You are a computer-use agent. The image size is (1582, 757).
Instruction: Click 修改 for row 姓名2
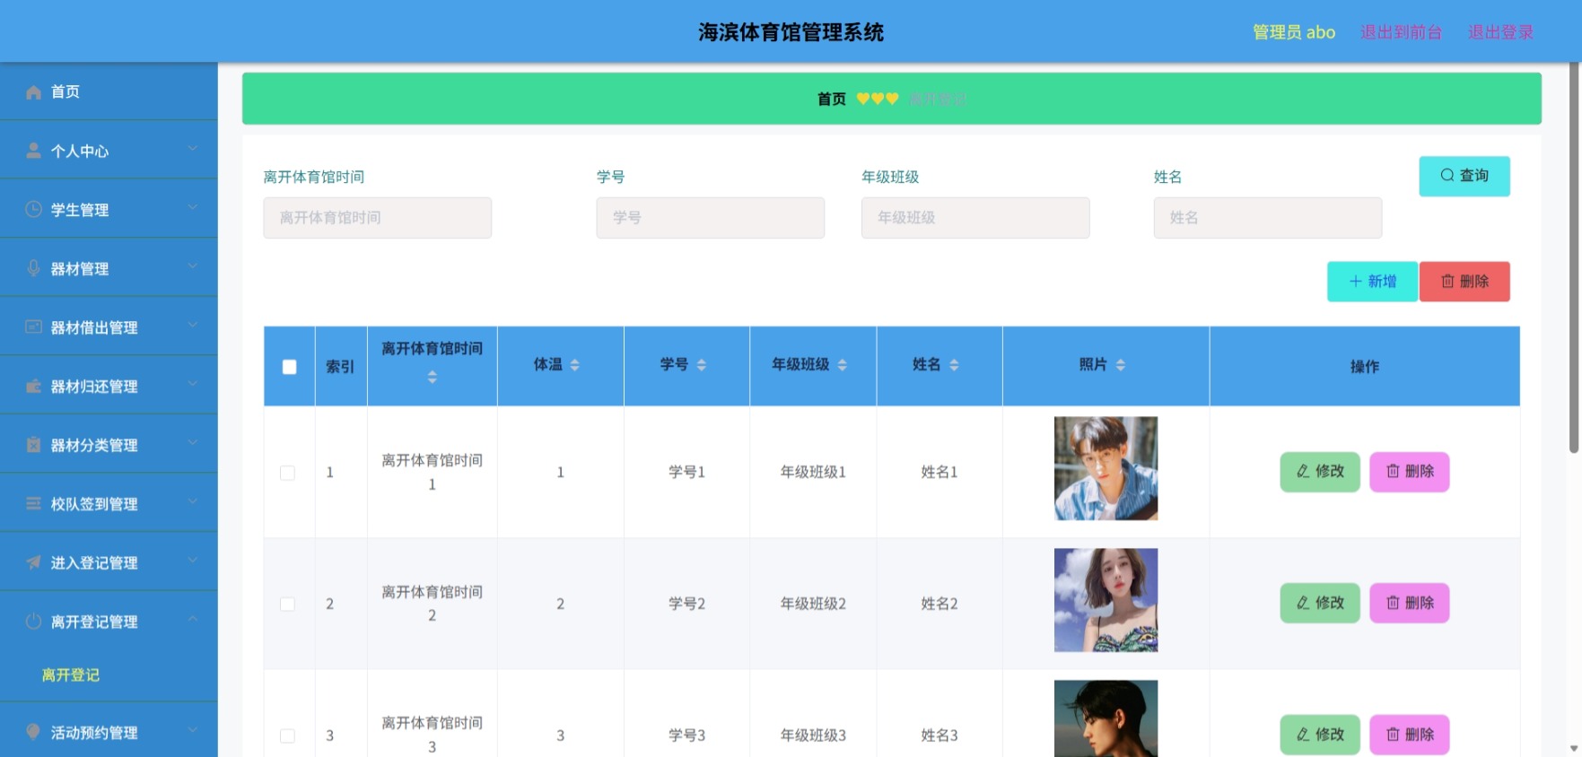(x=1320, y=604)
